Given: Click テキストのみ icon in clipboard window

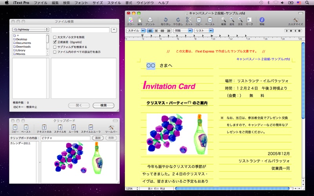Looking at the screenshot, I should tap(44, 127).
